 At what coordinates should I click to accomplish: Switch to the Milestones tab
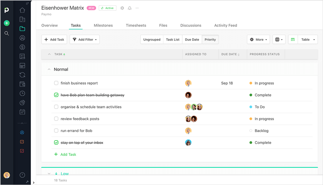click(x=103, y=25)
